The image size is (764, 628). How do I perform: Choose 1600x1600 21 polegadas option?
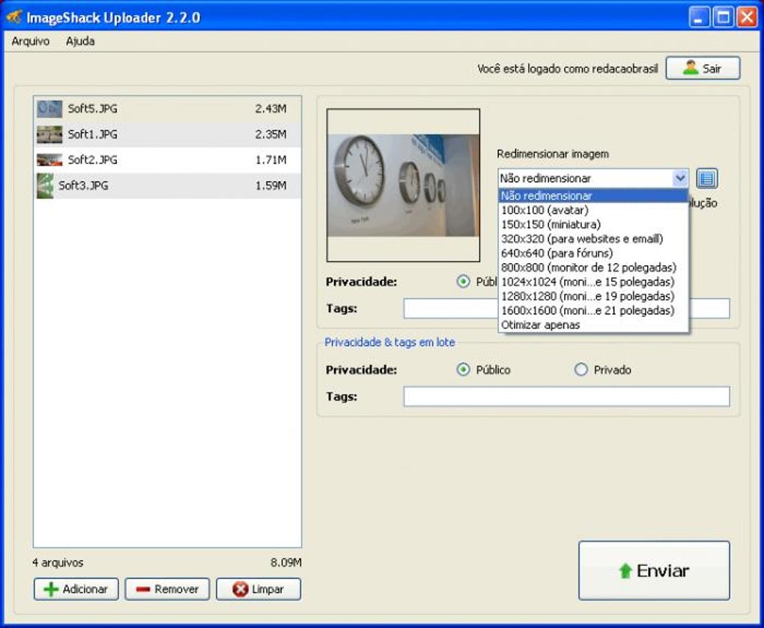593,310
